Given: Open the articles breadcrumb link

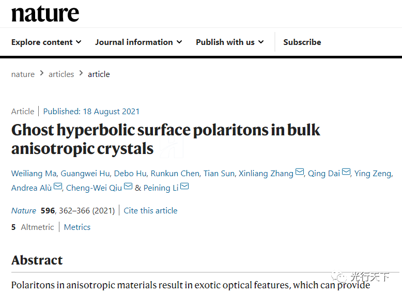Looking at the screenshot, I should pos(61,74).
